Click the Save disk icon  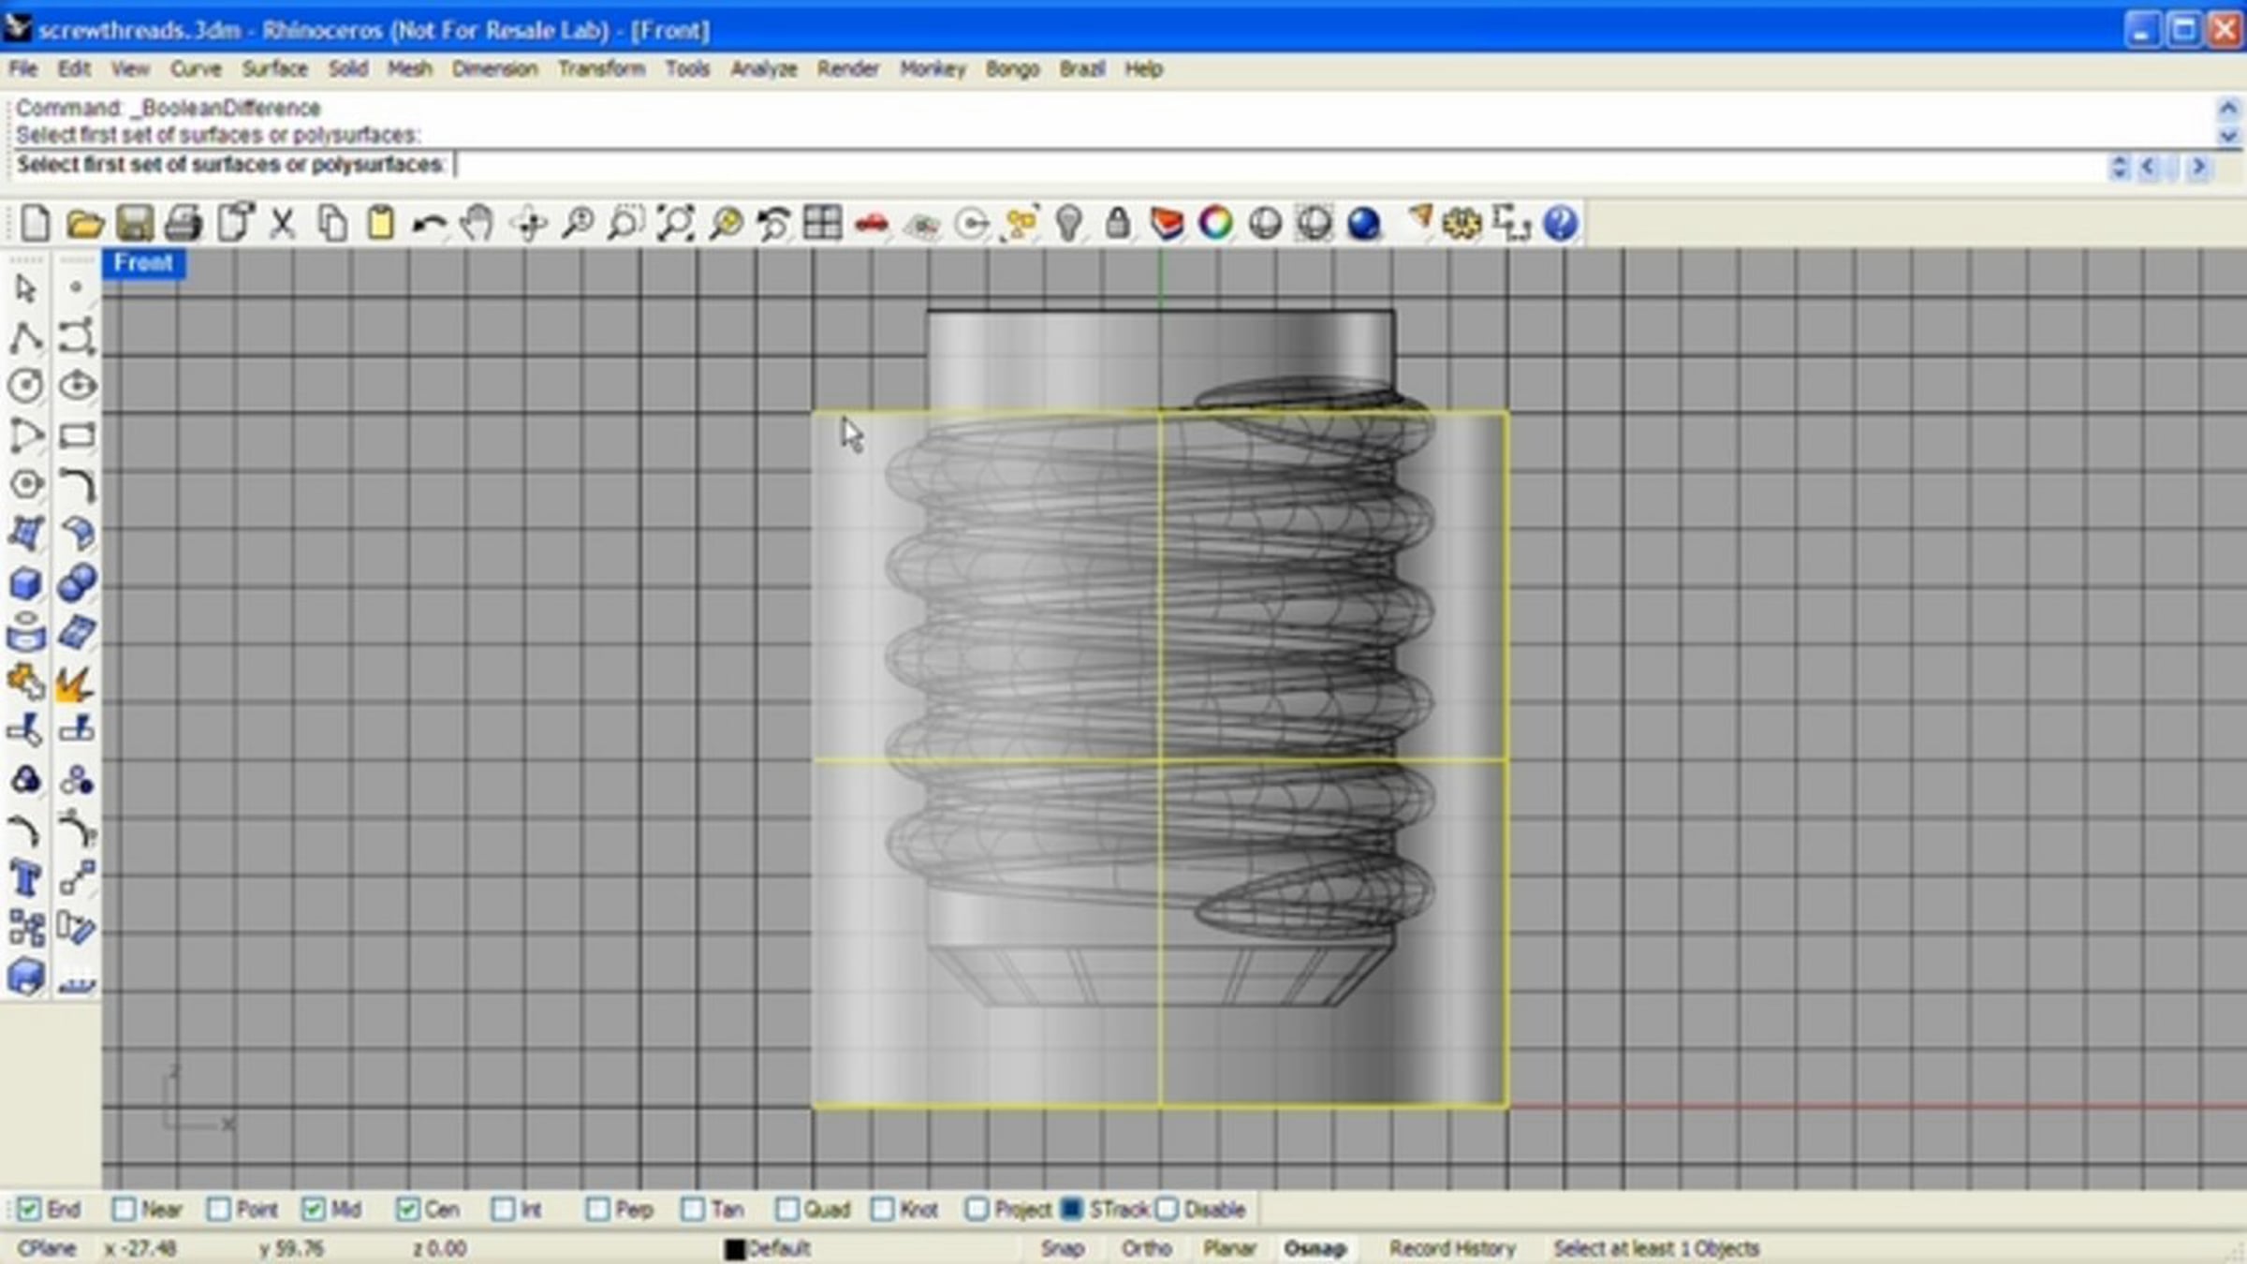pos(134,224)
